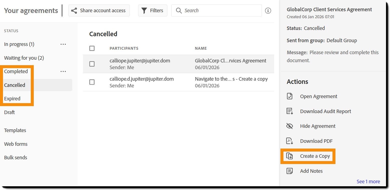Check the checkbox for calliope.d.jupiter's agreement
This screenshot has width=390, height=190.
pos(92,82)
